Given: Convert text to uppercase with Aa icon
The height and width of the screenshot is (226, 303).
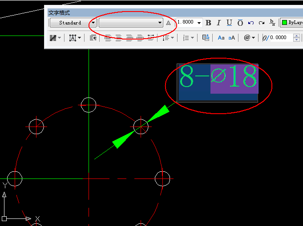Looking at the screenshot, I should [221, 38].
